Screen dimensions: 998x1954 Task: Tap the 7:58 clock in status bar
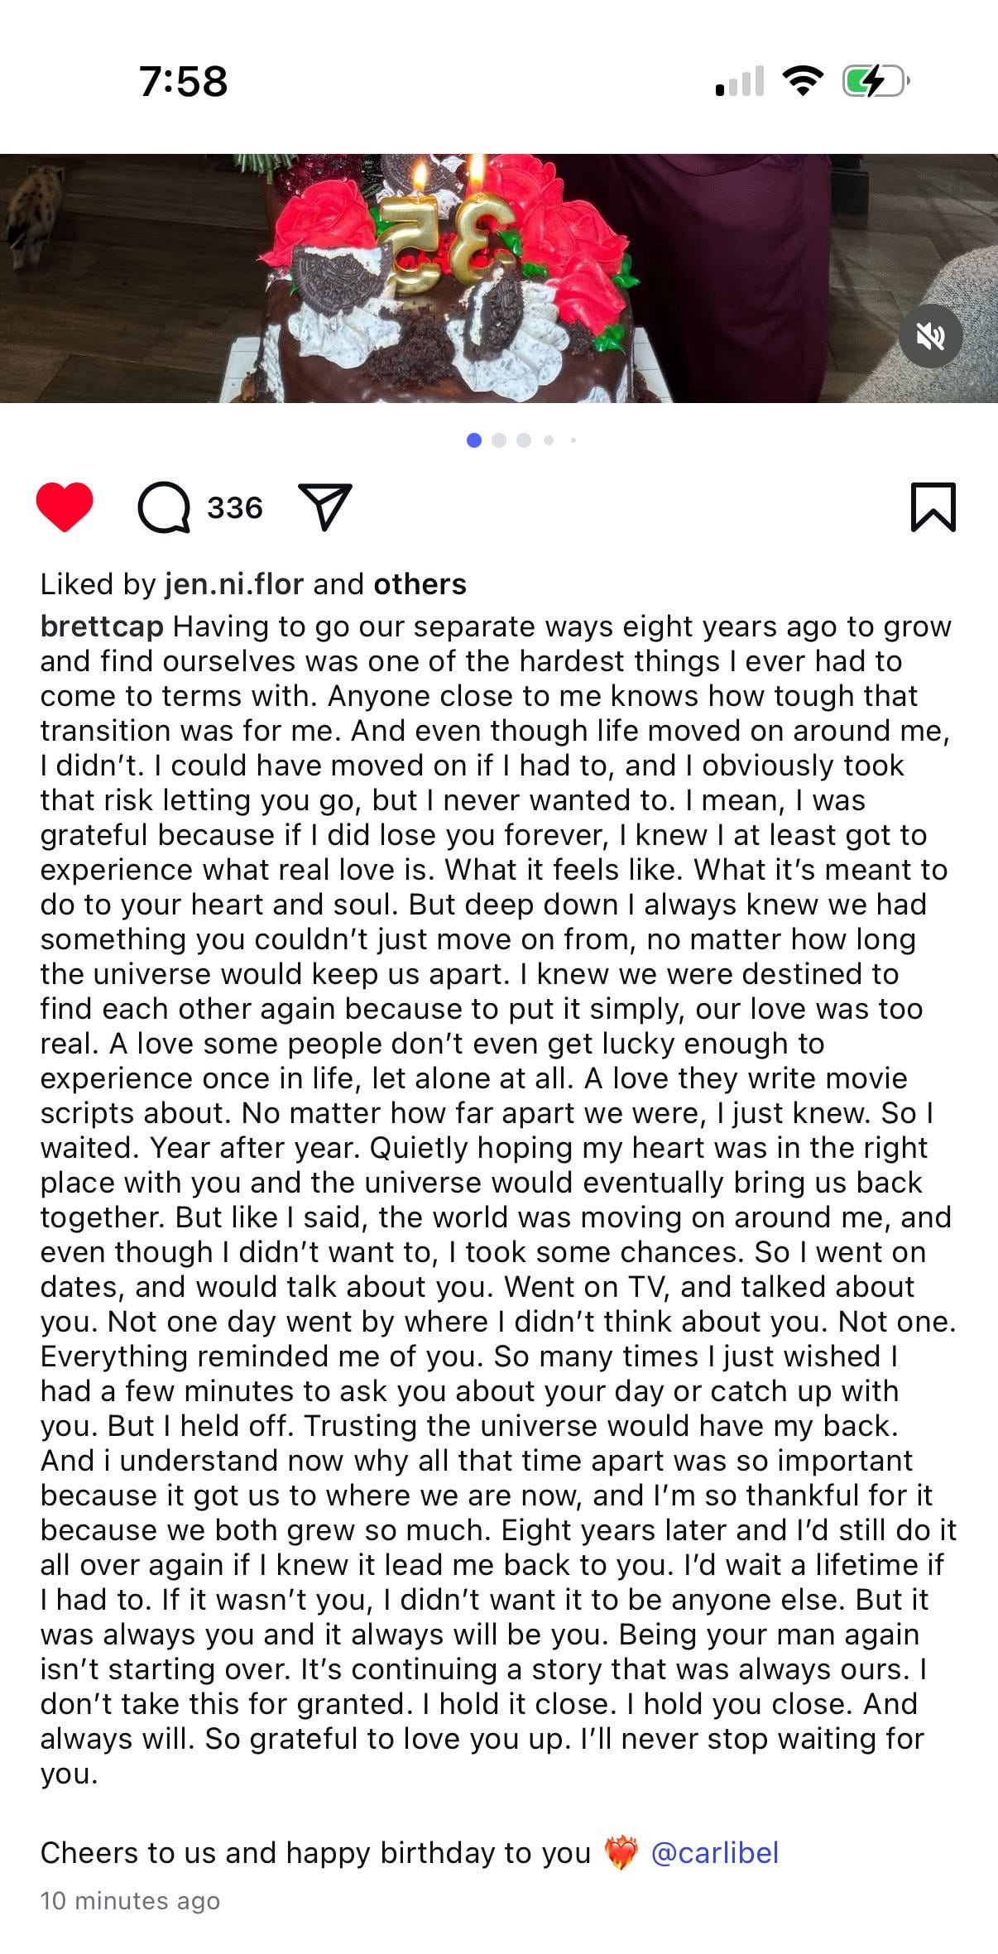(x=183, y=81)
